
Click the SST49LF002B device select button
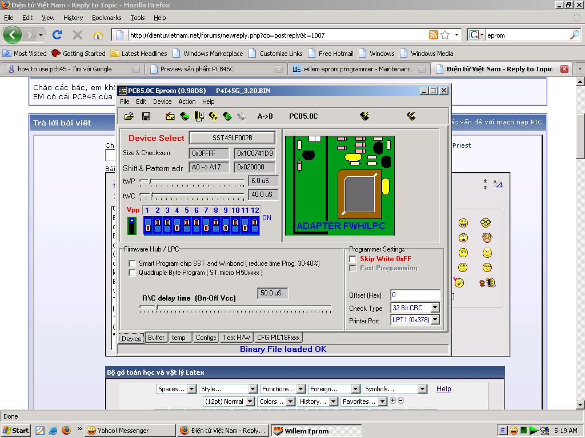click(x=232, y=138)
